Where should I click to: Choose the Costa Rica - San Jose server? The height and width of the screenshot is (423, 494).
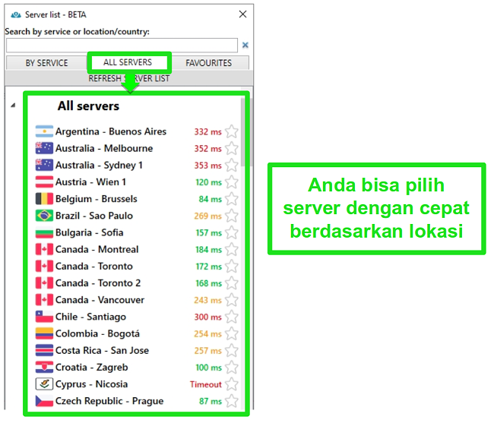tap(102, 351)
